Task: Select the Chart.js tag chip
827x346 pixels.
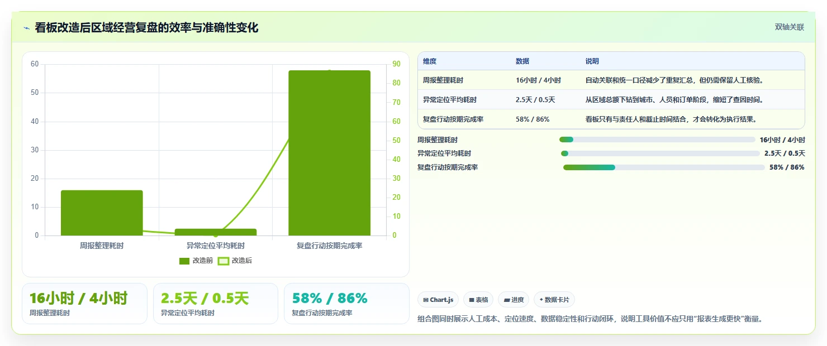Action: coord(438,300)
